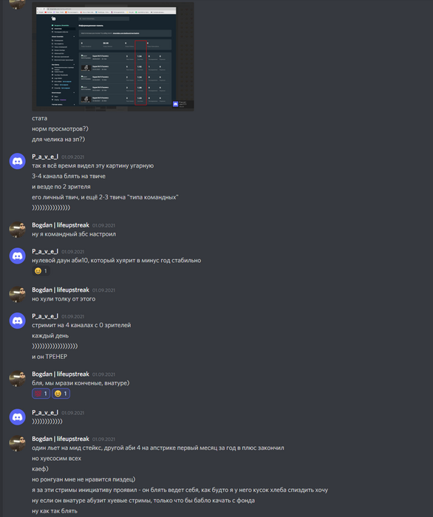Toggle the red 100 reaction under 'мы мрази конченые'
The width and height of the screenshot is (433, 517).
click(x=41, y=394)
